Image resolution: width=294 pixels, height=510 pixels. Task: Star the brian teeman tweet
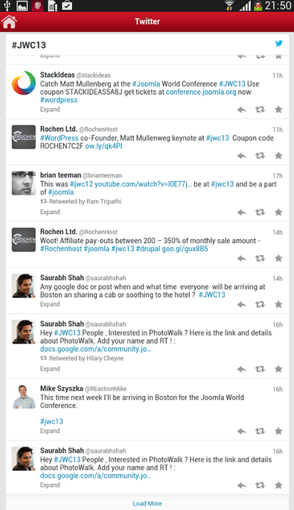tap(278, 212)
